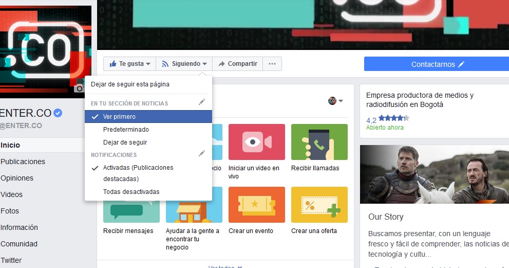Open Comunidad in sidebar
This screenshot has height=268, width=509.
pos(19,244)
